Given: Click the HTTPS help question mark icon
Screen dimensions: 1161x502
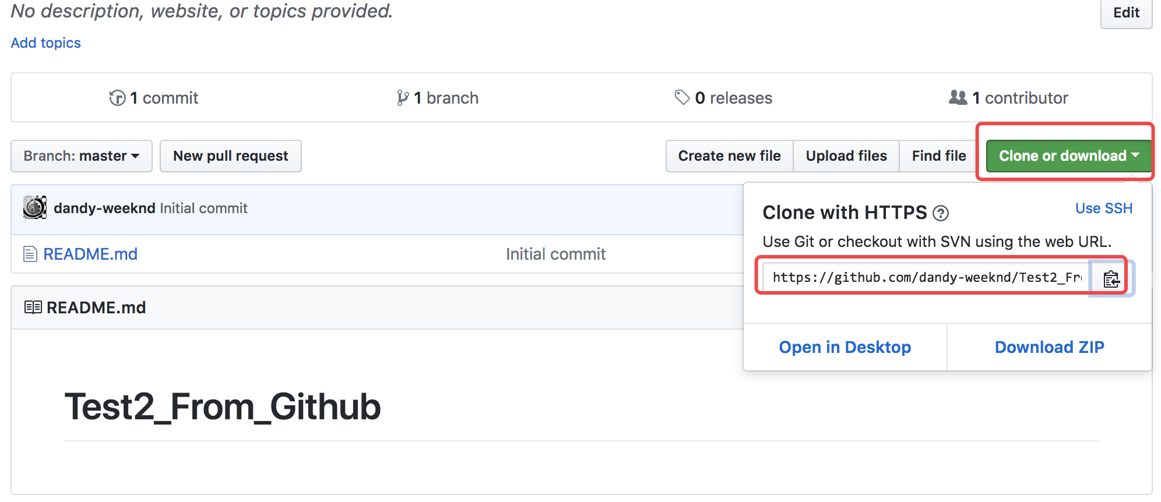Looking at the screenshot, I should coord(940,214).
